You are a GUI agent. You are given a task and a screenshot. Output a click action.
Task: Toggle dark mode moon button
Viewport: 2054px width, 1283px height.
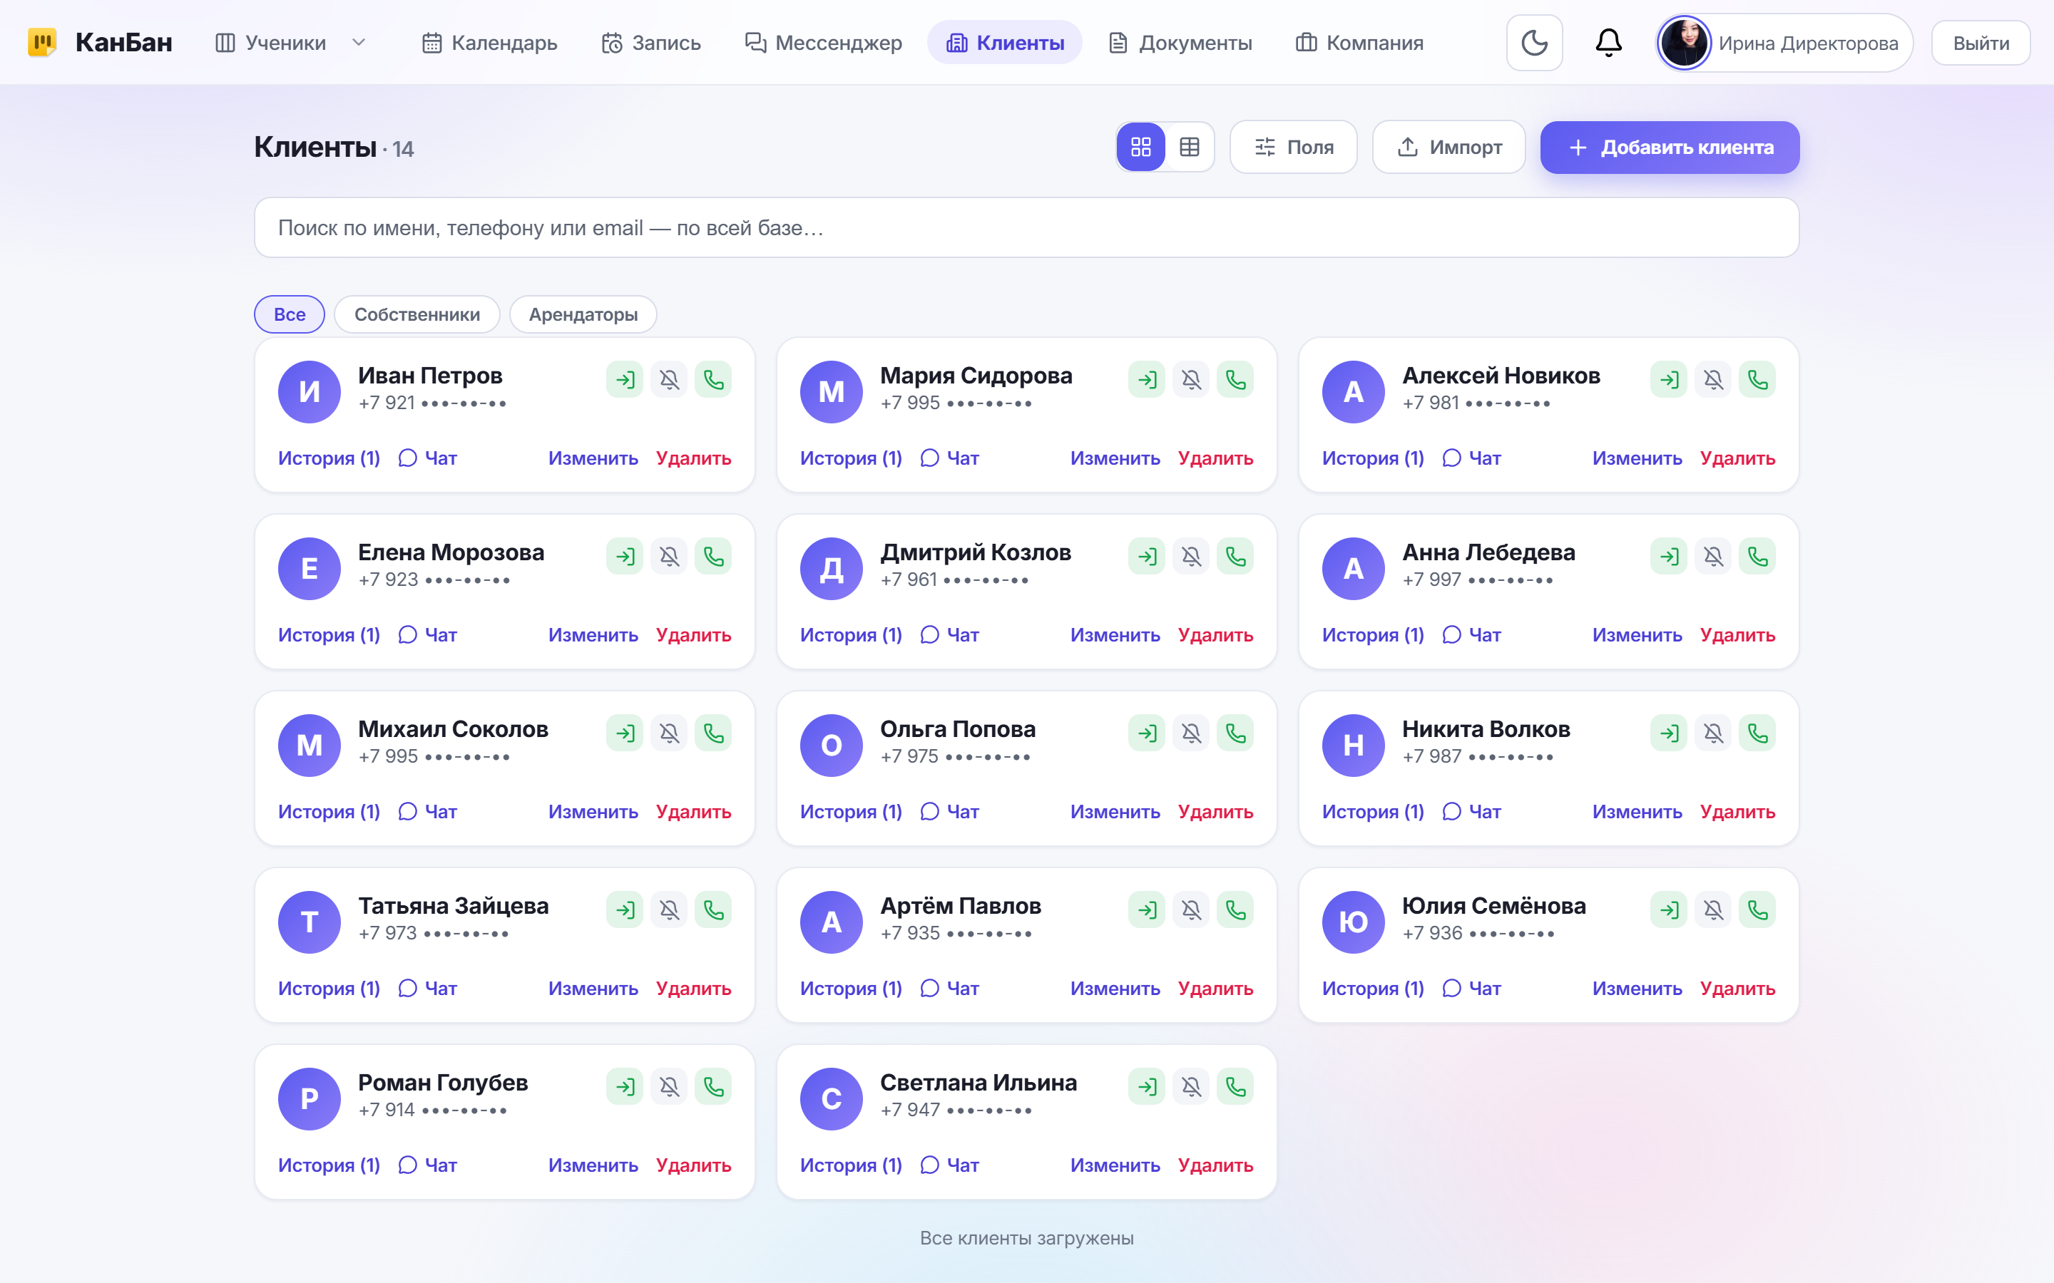(1535, 43)
